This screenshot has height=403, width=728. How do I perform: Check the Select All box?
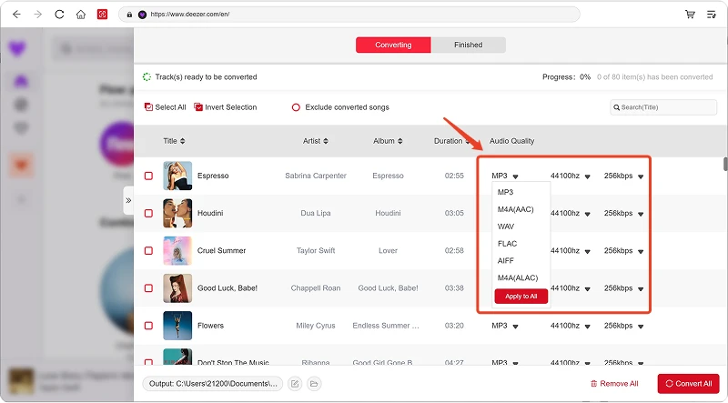(148, 107)
